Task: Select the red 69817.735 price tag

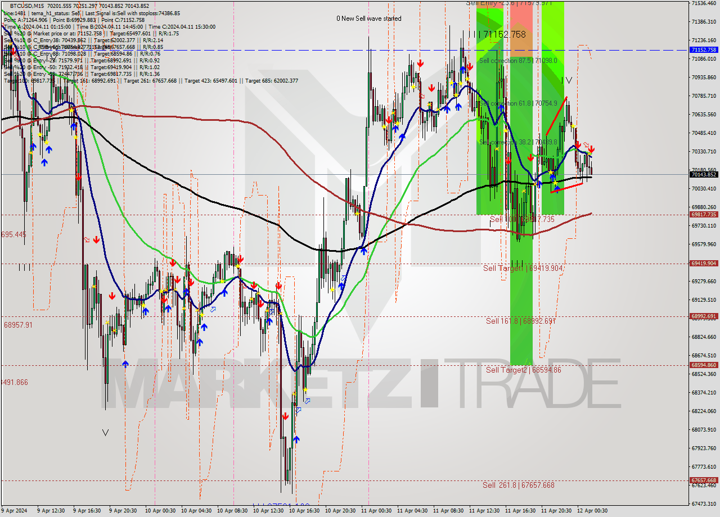Action: tap(704, 215)
